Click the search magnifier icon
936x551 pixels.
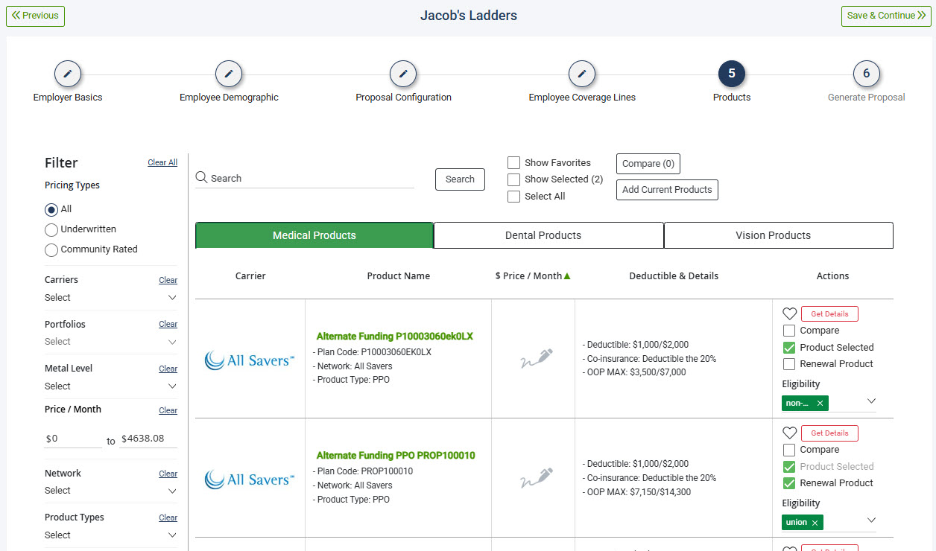click(x=201, y=178)
